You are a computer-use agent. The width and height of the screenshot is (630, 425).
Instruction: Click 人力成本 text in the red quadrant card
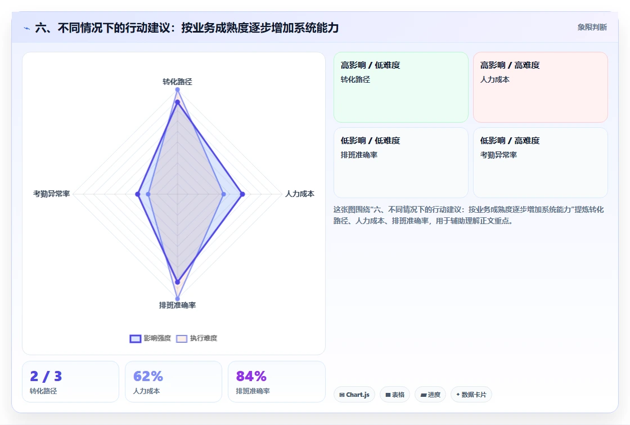pos(495,79)
